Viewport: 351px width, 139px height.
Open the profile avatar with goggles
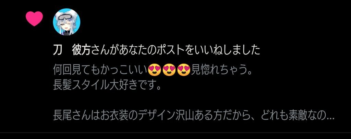[x=66, y=22]
